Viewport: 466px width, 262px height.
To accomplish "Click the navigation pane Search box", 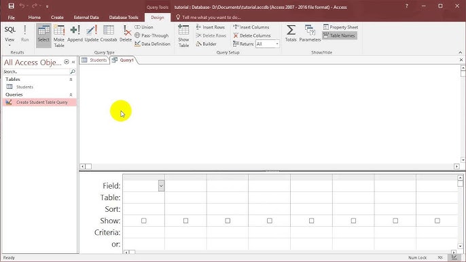I will pos(36,71).
